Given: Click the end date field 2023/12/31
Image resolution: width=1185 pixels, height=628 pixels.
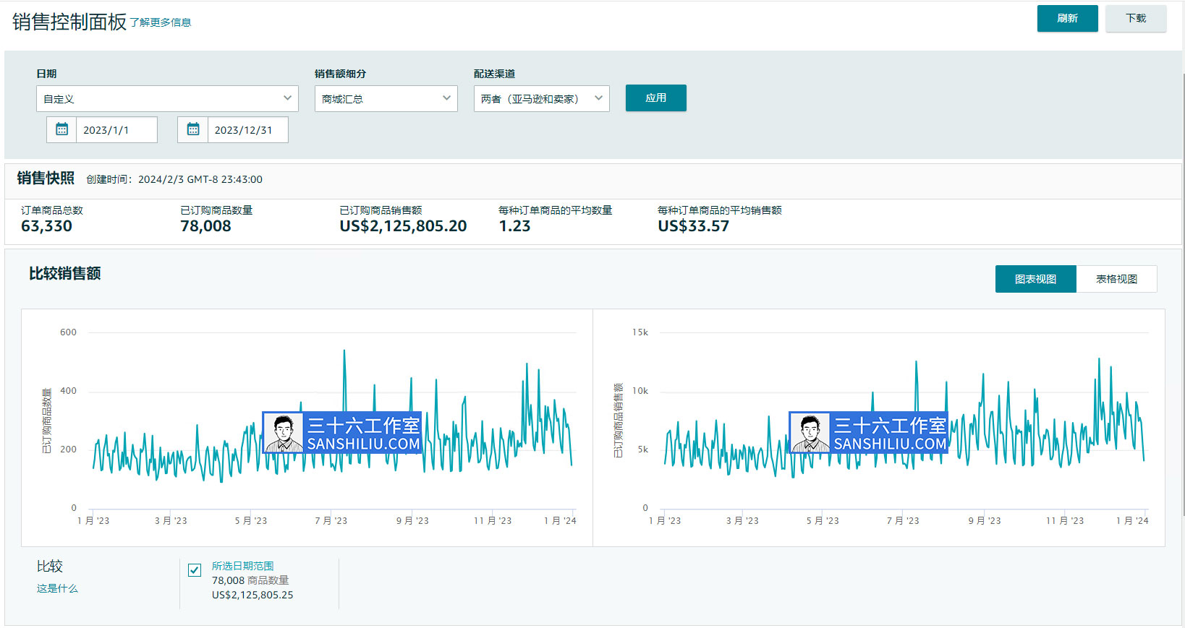Looking at the screenshot, I should coord(247,129).
